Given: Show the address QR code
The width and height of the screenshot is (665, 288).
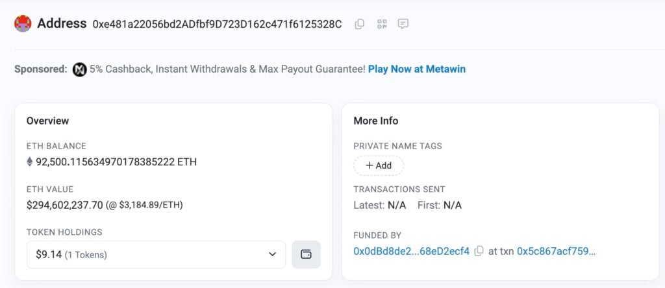Looking at the screenshot, I should click(x=381, y=24).
